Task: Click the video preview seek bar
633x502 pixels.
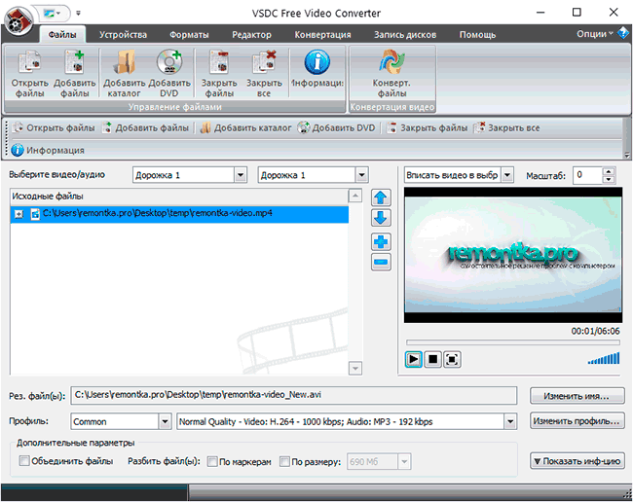Action: 512,342
